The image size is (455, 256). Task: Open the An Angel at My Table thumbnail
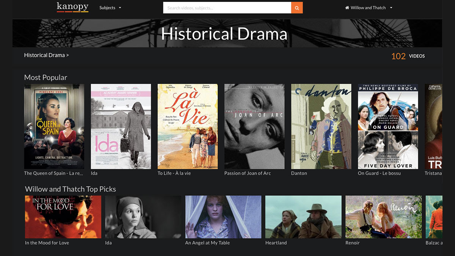[223, 217]
